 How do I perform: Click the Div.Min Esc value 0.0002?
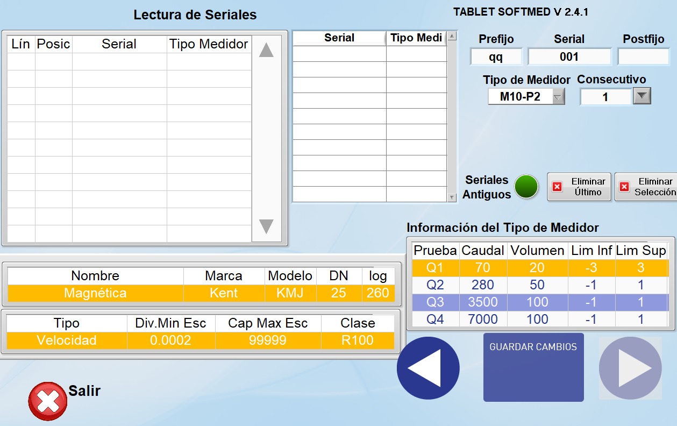(x=170, y=340)
